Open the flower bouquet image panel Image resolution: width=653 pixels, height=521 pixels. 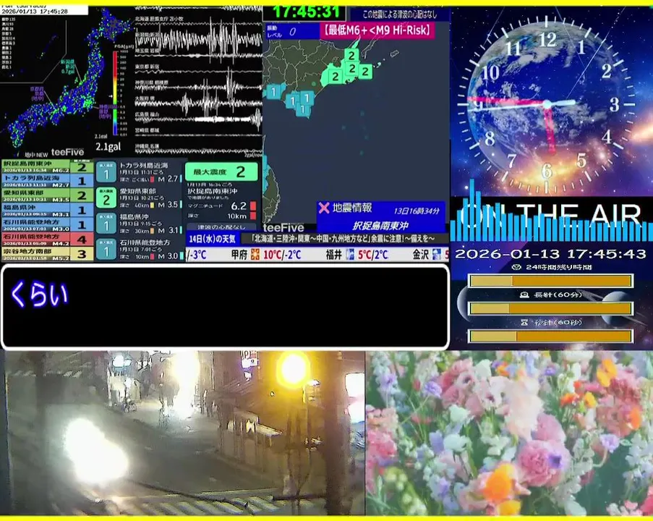pos(509,433)
